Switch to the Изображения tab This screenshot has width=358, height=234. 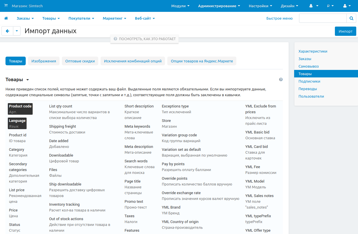[x=44, y=61]
